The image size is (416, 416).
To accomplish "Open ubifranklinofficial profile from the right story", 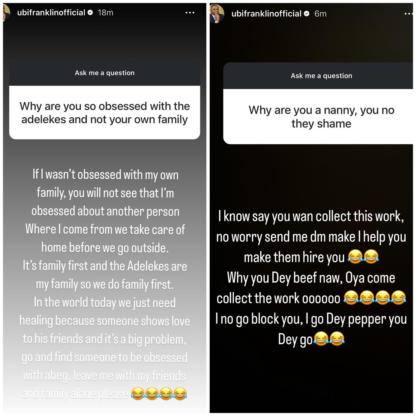I will click(266, 14).
